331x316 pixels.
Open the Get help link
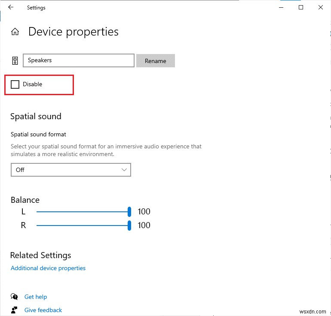[x=36, y=297]
